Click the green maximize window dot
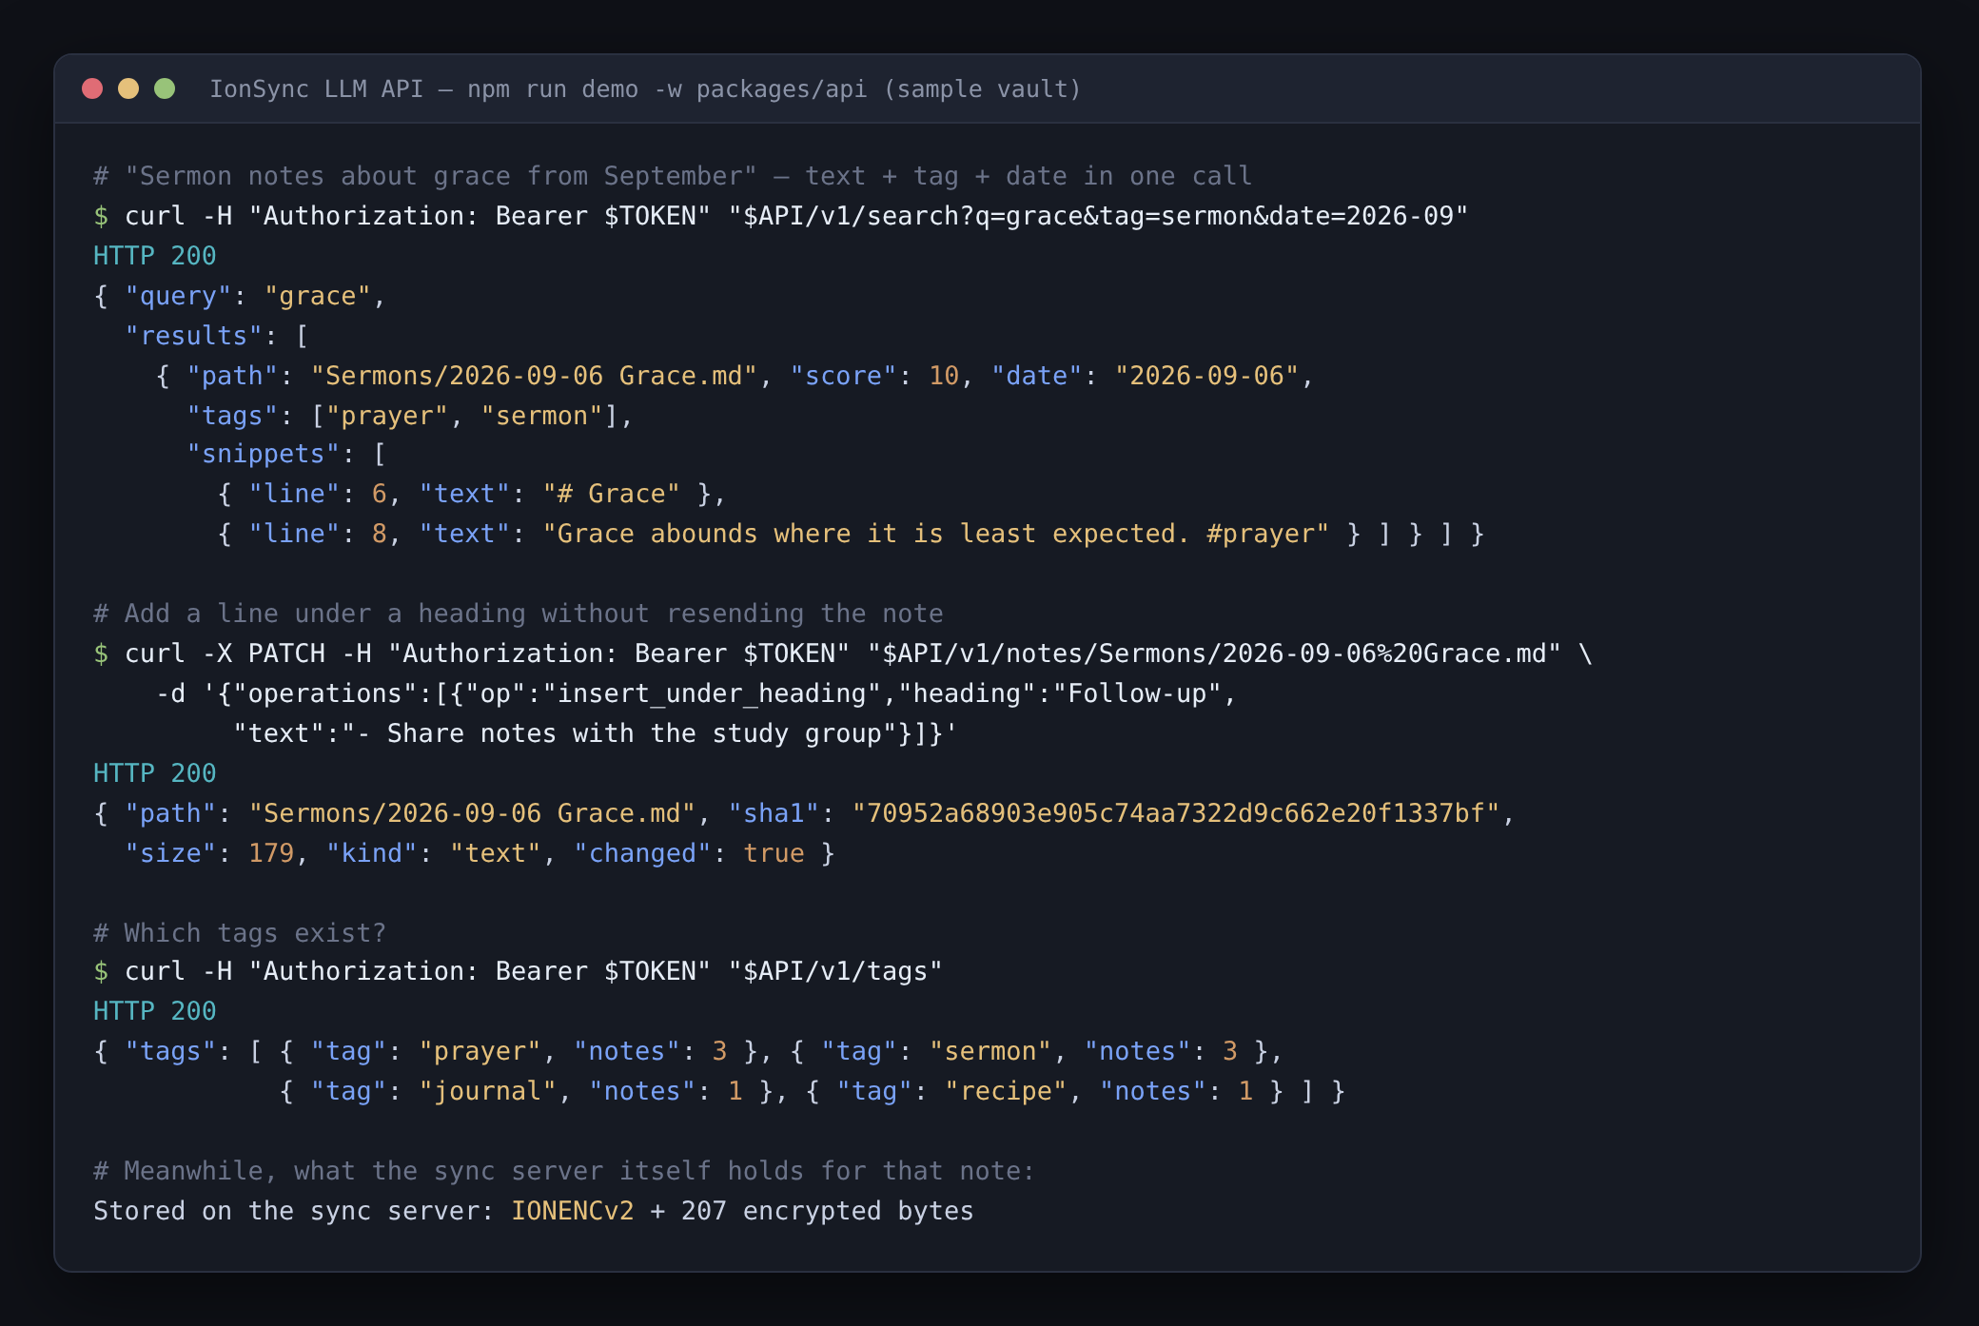1979x1326 pixels. [165, 88]
